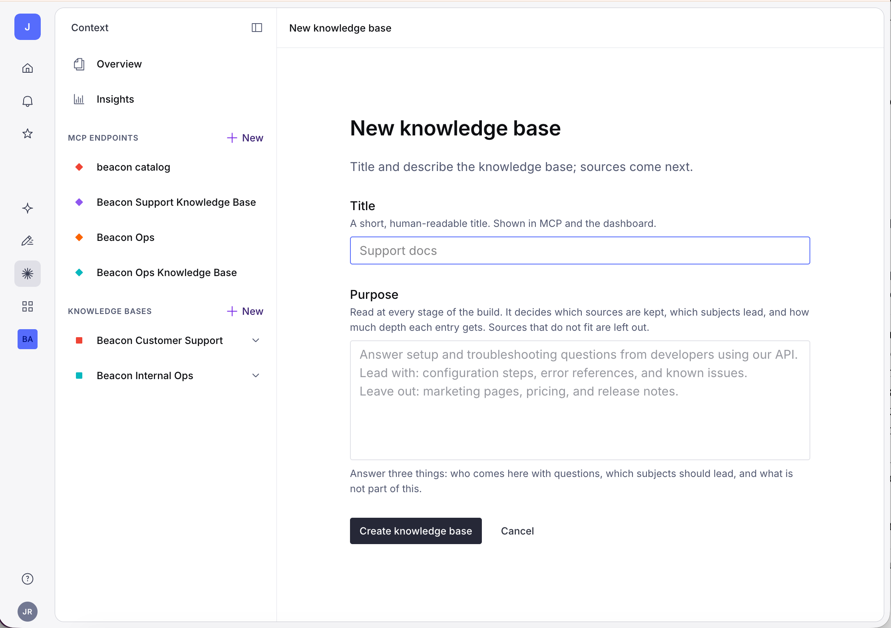This screenshot has width=891, height=628.
Task: Open notifications bell icon
Action: [28, 101]
